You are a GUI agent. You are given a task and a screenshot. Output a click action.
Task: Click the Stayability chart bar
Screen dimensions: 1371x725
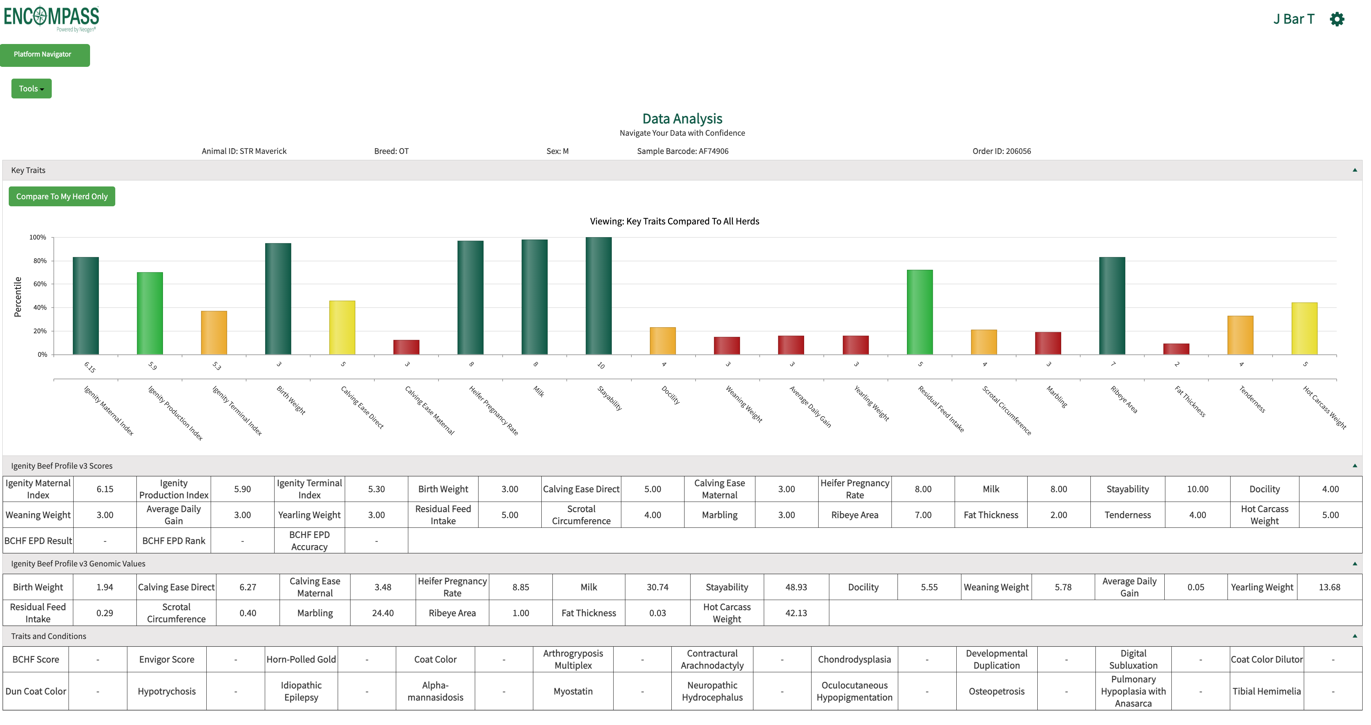[599, 296]
